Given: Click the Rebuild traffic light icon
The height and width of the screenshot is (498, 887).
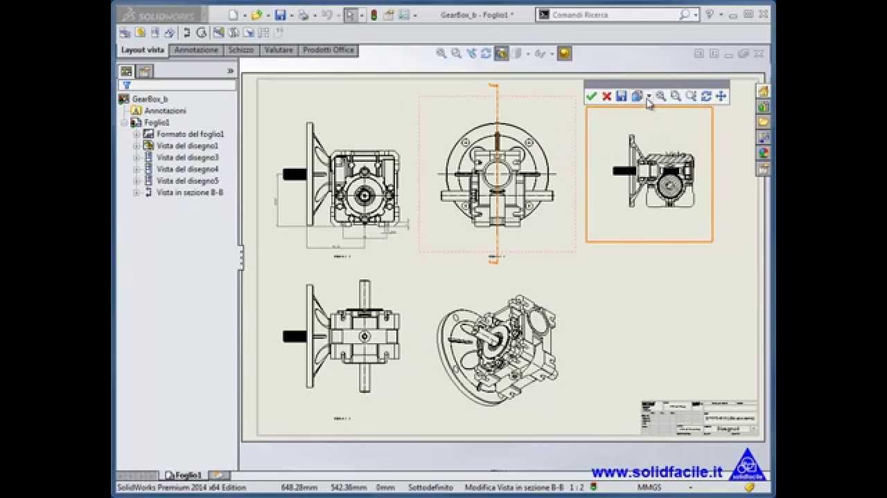Looking at the screenshot, I should pyautogui.click(x=374, y=15).
